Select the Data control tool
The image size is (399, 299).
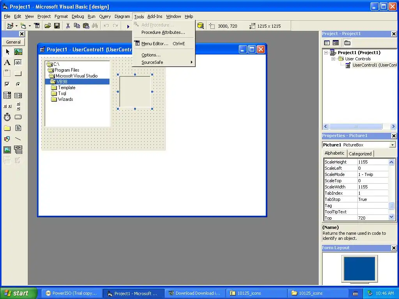(18, 150)
